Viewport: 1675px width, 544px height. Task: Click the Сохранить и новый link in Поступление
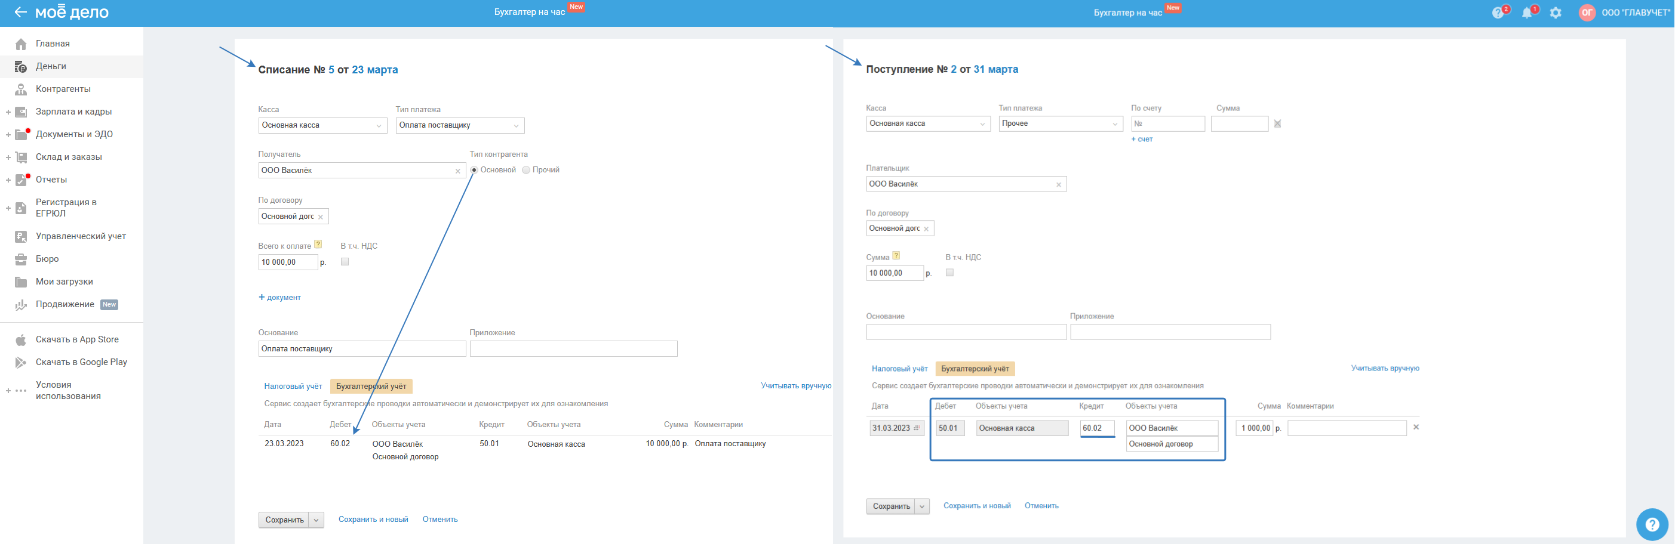click(x=977, y=506)
